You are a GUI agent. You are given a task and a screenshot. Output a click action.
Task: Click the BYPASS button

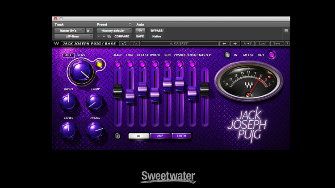tap(157, 31)
